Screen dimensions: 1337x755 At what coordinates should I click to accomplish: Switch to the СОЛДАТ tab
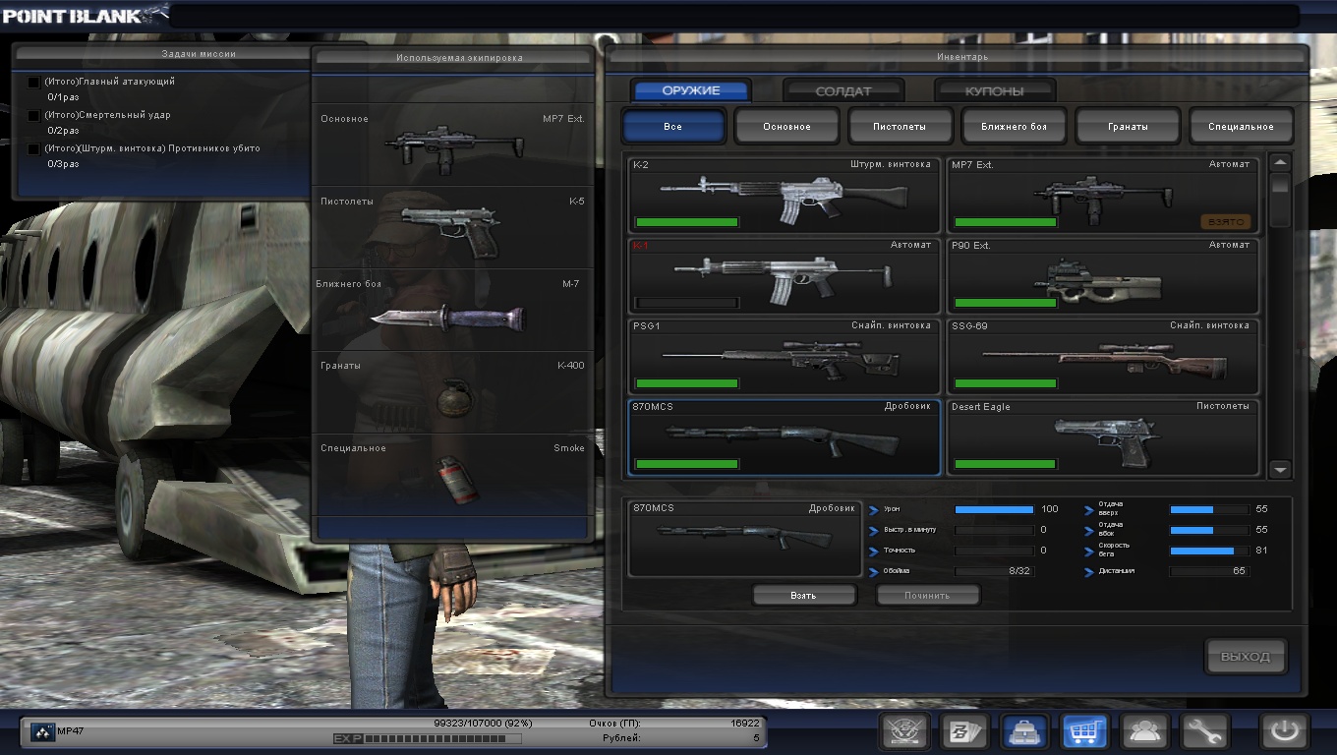click(x=843, y=90)
